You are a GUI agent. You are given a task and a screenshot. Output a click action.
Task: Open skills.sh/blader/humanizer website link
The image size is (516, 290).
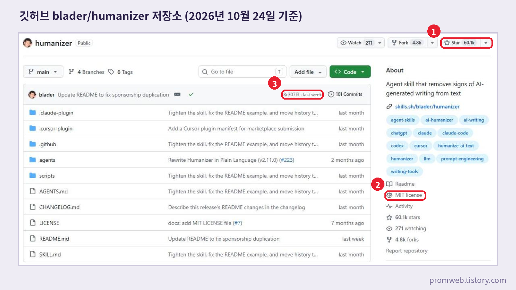[427, 107]
